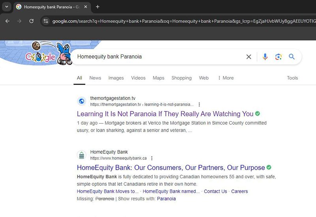Image resolution: width=316 pixels, height=217 pixels.
Task: Click verified badge beside HomeEquity Bank title
Action: click(x=269, y=167)
